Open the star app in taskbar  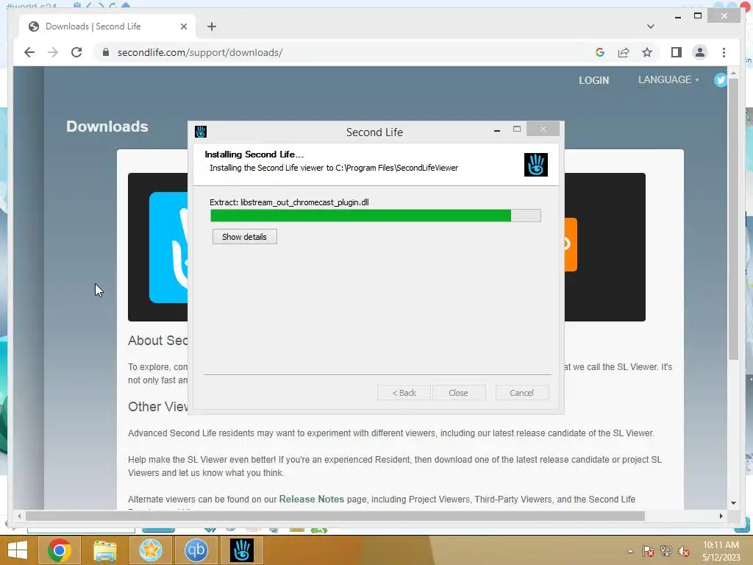150,550
